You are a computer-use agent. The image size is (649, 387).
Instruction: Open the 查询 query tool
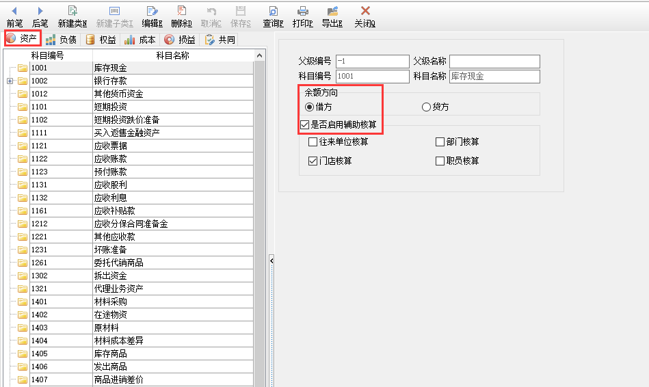pyautogui.click(x=273, y=17)
